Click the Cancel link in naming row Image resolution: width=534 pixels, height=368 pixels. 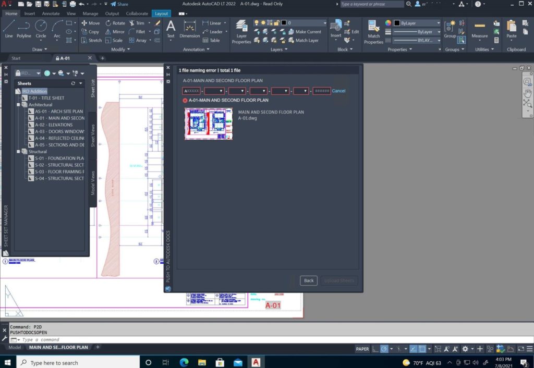(338, 91)
